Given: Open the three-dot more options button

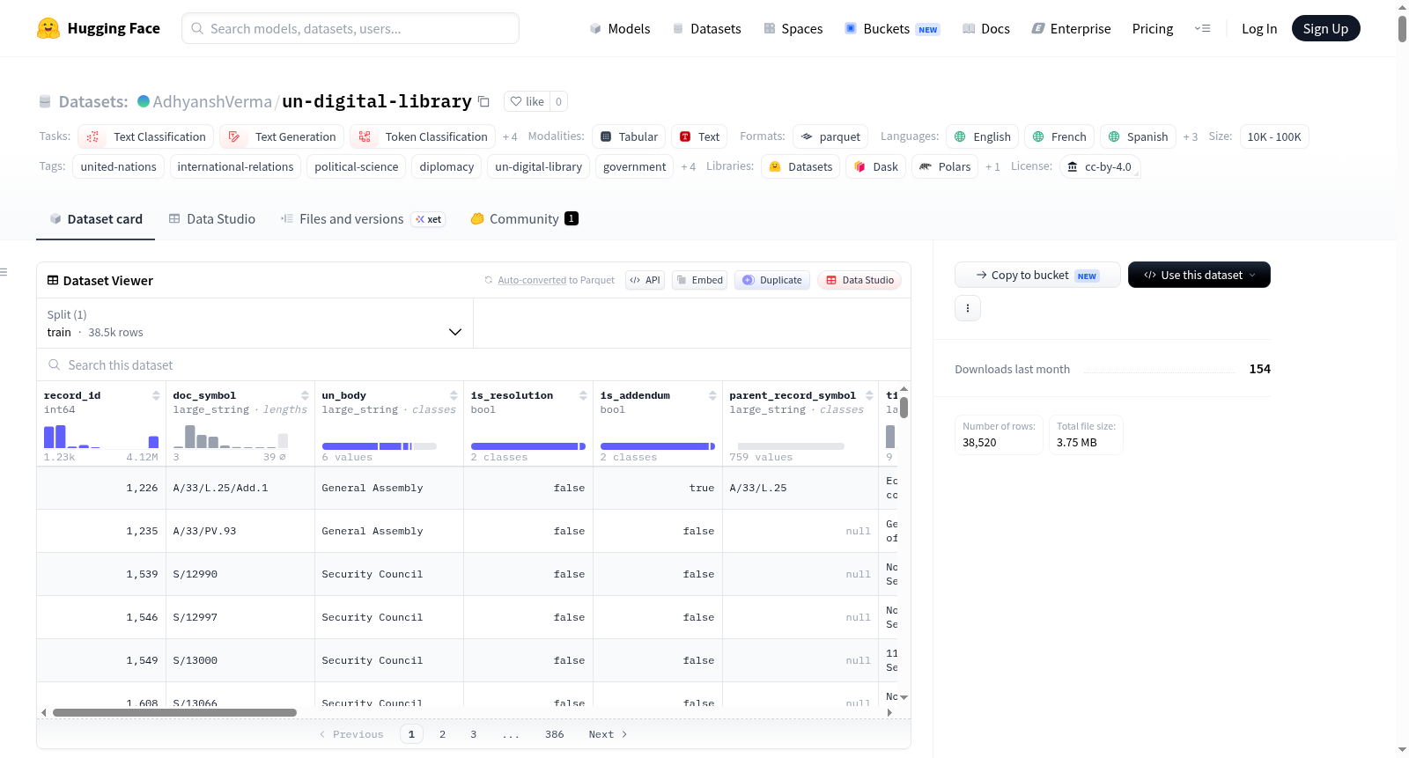Looking at the screenshot, I should 968,308.
